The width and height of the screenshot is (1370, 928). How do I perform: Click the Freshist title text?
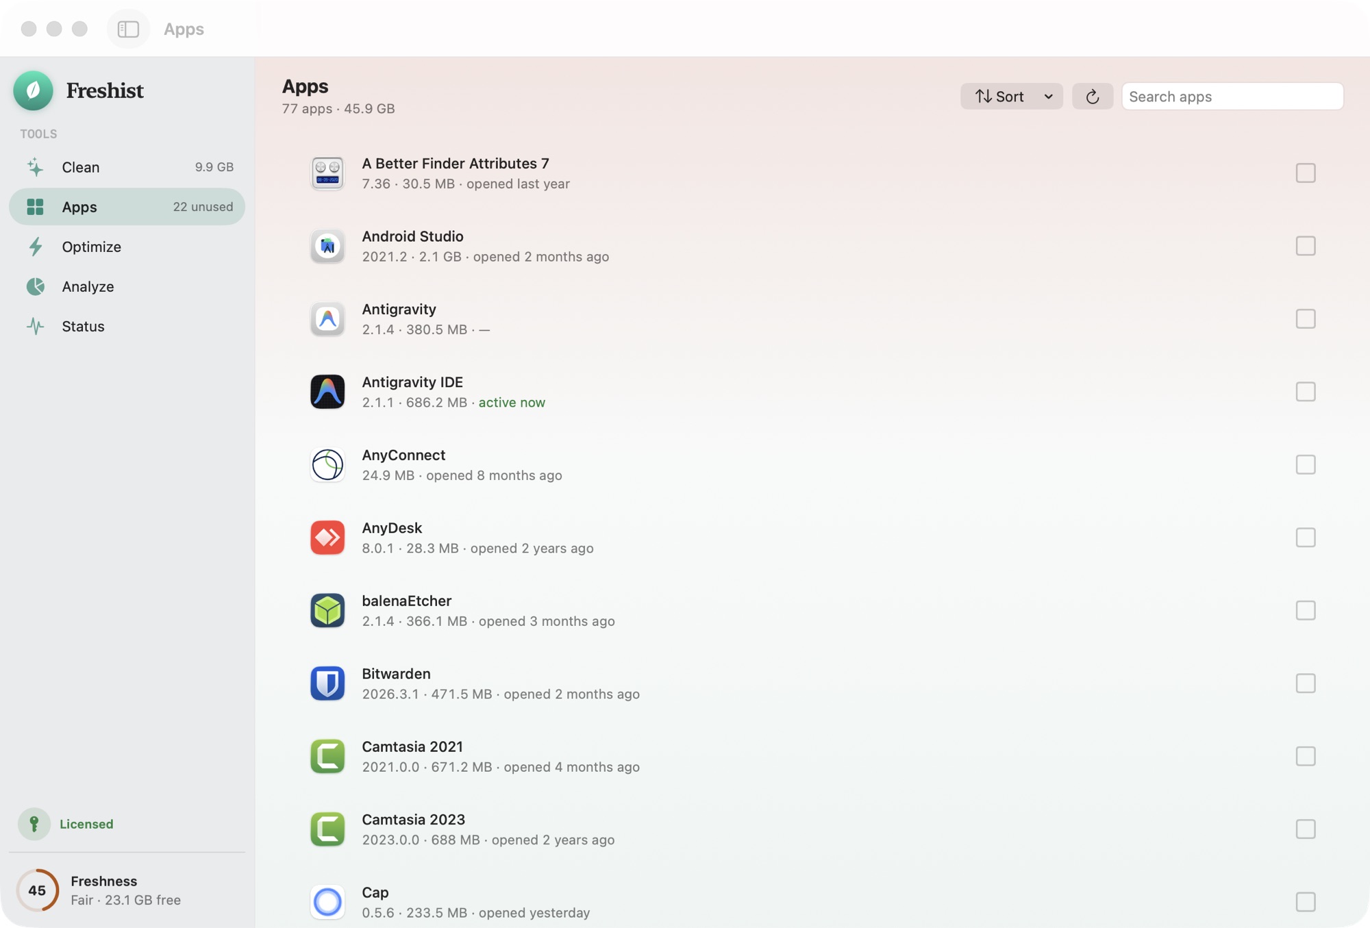coord(105,90)
